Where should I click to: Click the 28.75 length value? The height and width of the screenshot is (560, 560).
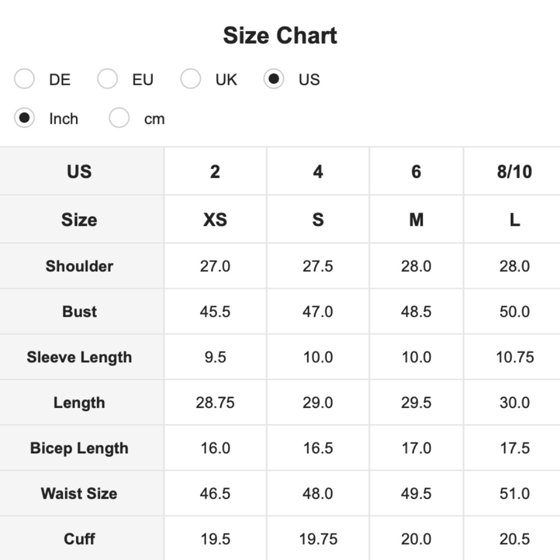(215, 403)
